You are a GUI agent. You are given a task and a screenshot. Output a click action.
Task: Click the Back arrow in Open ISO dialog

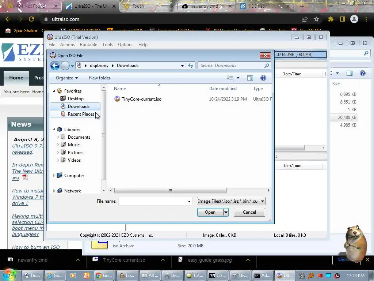pyautogui.click(x=55, y=65)
